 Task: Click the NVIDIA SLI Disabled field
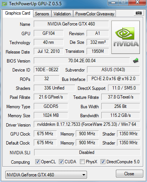(87, 152)
